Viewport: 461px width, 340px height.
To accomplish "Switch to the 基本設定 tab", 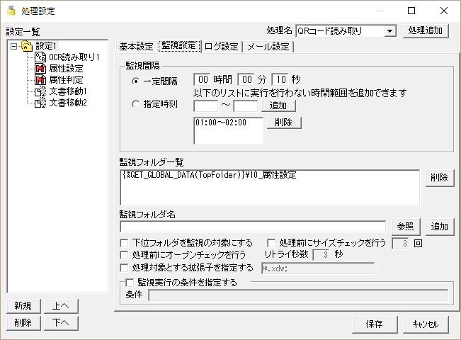I will point(136,47).
